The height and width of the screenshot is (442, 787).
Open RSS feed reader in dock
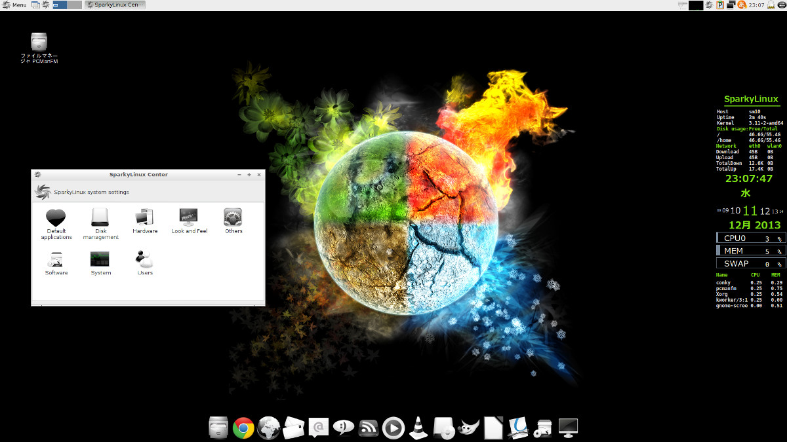coord(369,428)
